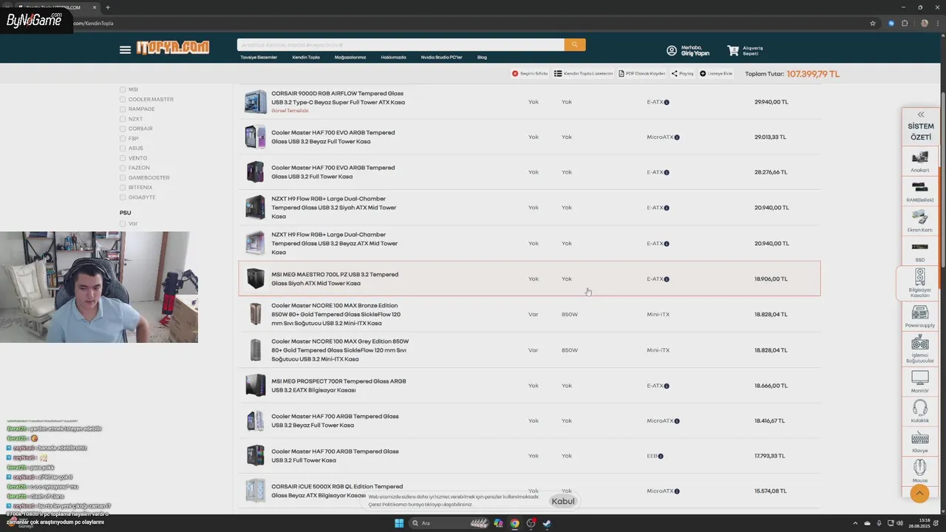Click price 18.906,00 TL
Viewport: 946px width, 532px height.
771,279
